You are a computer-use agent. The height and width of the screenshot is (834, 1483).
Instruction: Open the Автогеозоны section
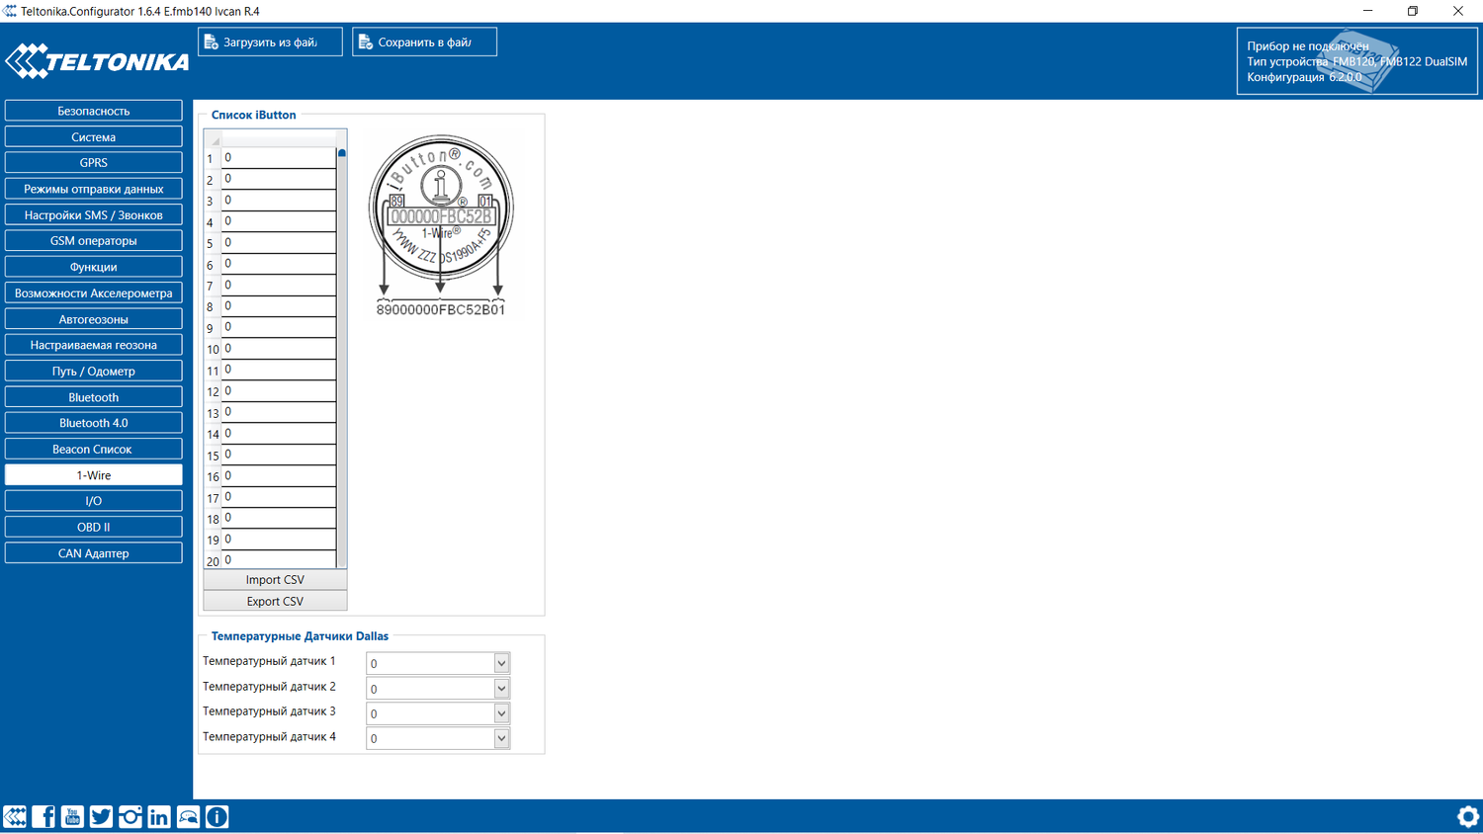[x=94, y=319]
